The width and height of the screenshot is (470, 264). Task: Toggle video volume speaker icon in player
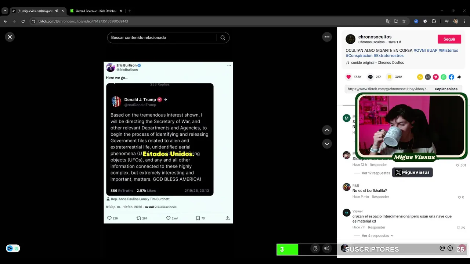pyautogui.click(x=326, y=249)
